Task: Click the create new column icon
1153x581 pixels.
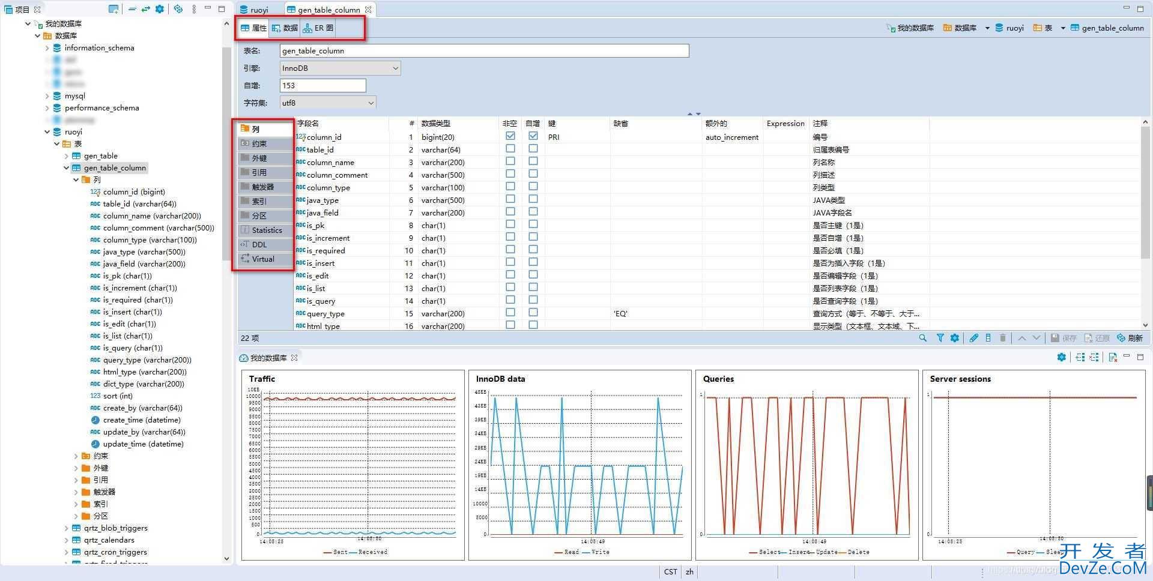Action: pos(988,338)
